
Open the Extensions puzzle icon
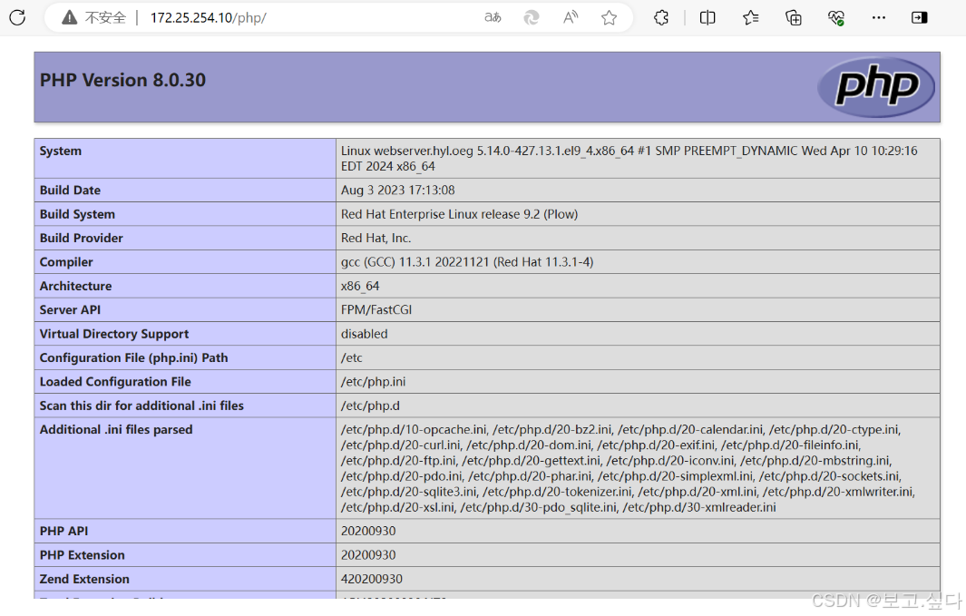click(x=661, y=18)
